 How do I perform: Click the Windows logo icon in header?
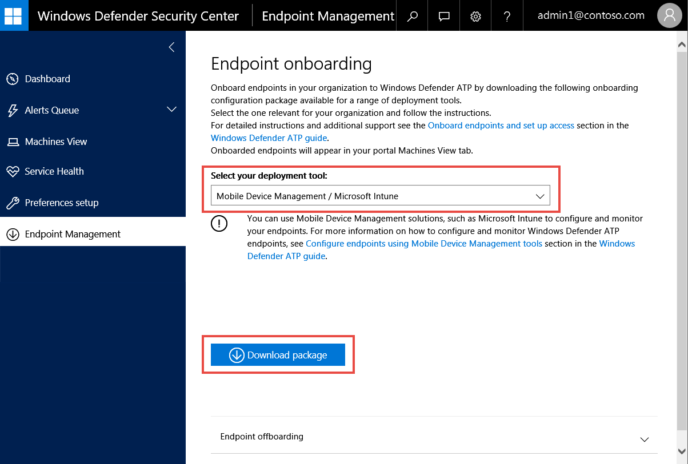[13, 16]
